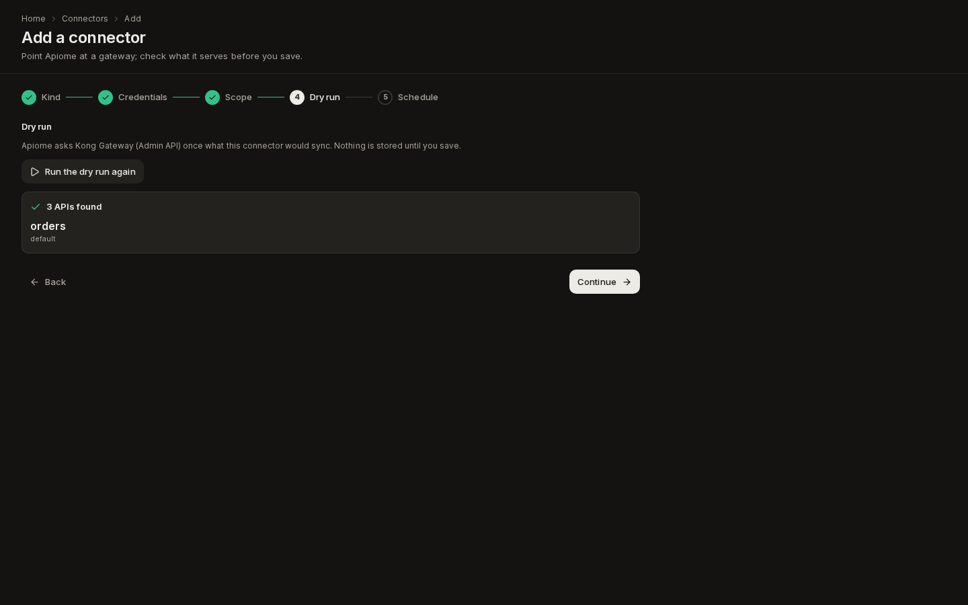
Task: Click the chevron after Connectors breadcrumb
Action: click(x=116, y=19)
